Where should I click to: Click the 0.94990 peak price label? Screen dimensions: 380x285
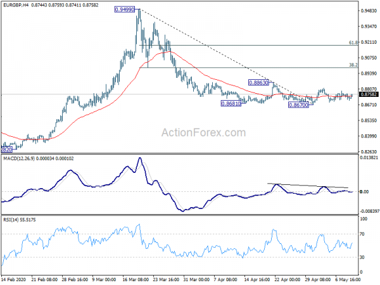[125, 9]
